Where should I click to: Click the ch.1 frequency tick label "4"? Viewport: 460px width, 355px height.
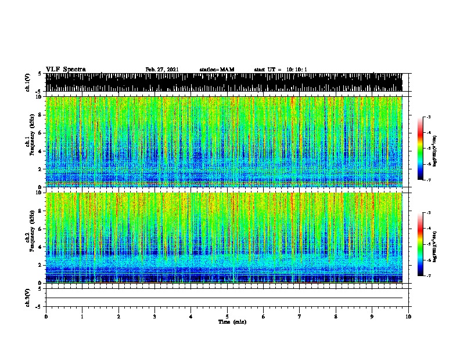40,151
